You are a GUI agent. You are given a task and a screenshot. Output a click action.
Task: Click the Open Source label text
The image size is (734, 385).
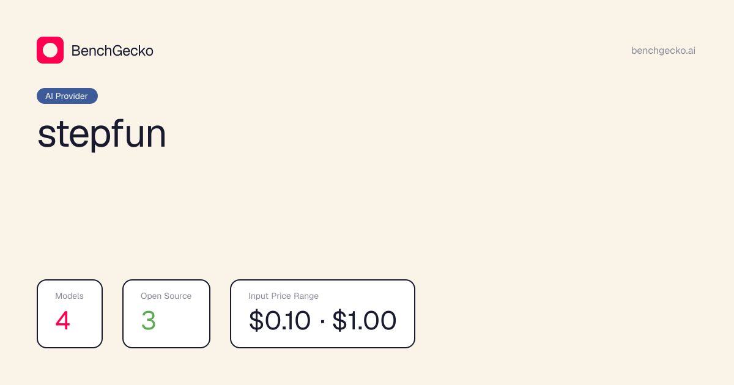166,296
